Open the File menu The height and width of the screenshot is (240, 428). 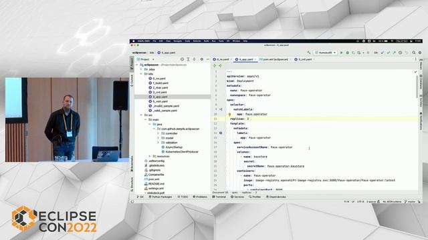[x=154, y=41]
